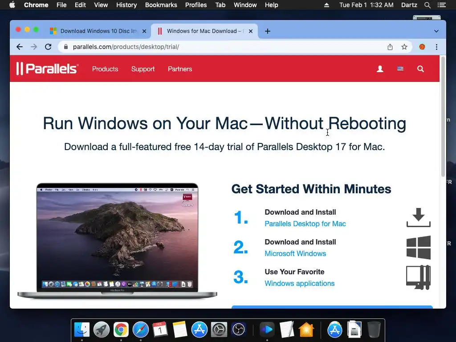Open the share page icon in address bar
The width and height of the screenshot is (456, 342).
coord(390,47)
